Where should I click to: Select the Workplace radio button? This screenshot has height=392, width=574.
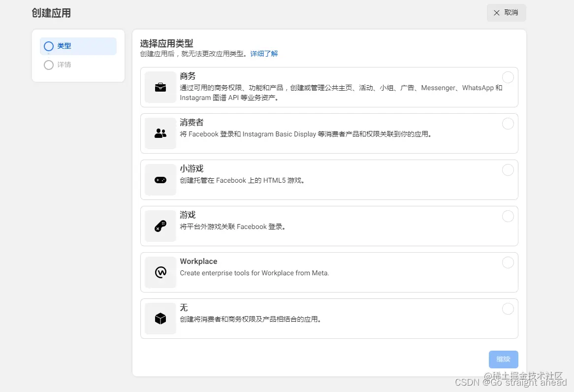coord(508,262)
